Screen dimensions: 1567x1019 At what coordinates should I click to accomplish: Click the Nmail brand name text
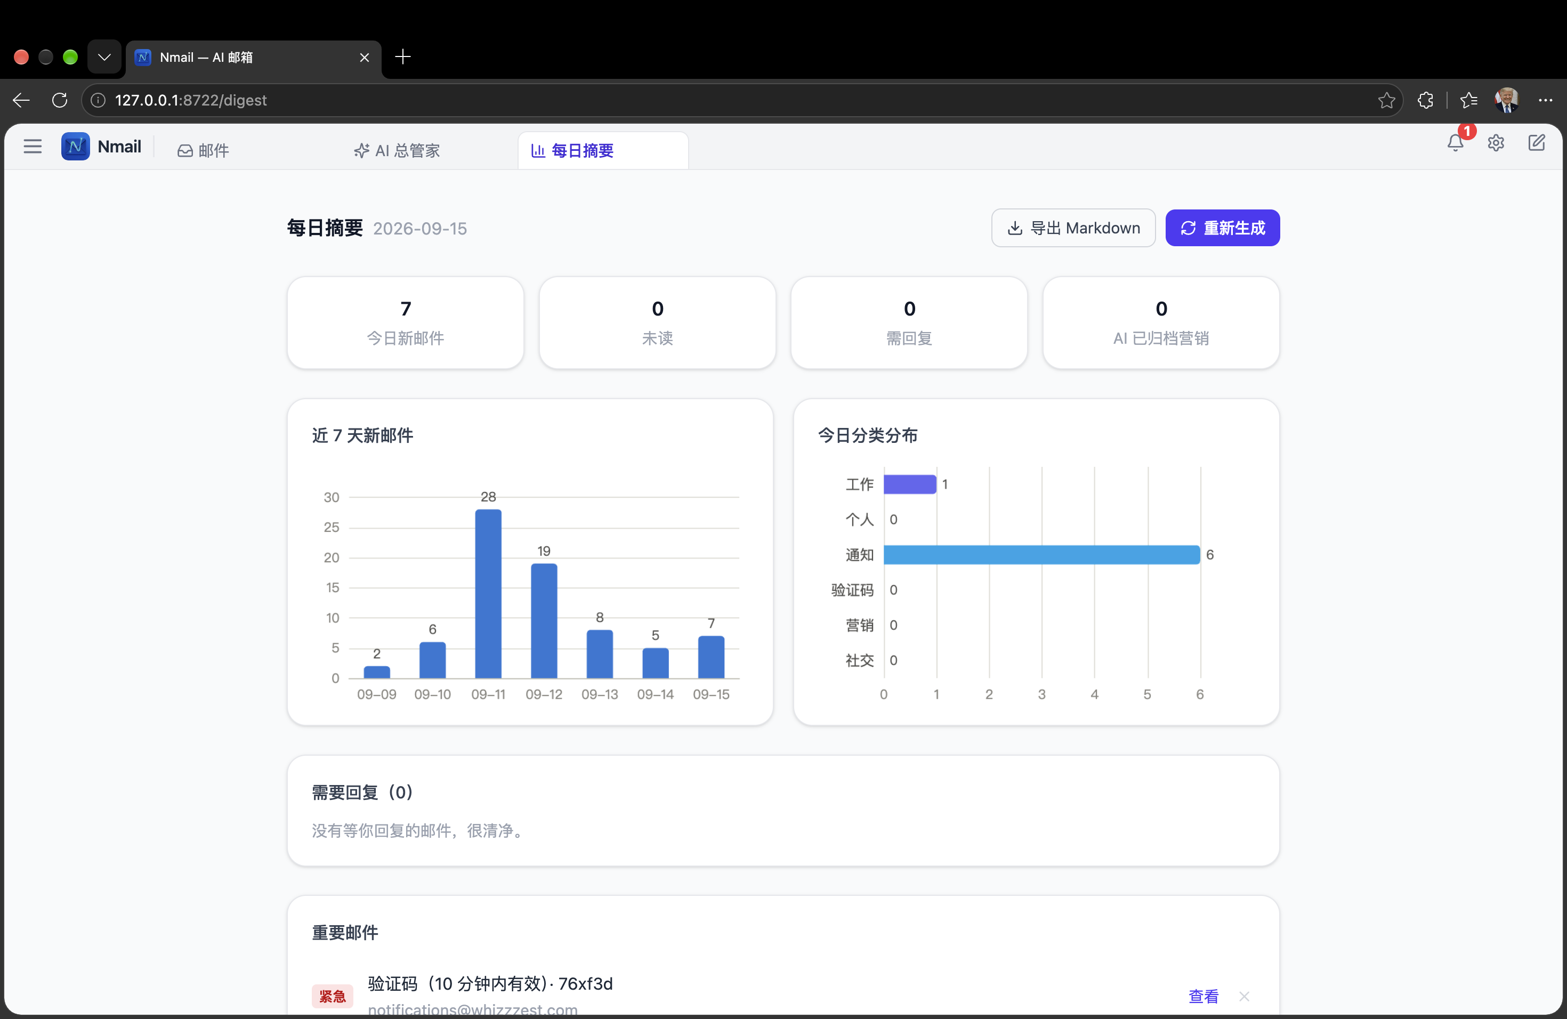tap(119, 146)
